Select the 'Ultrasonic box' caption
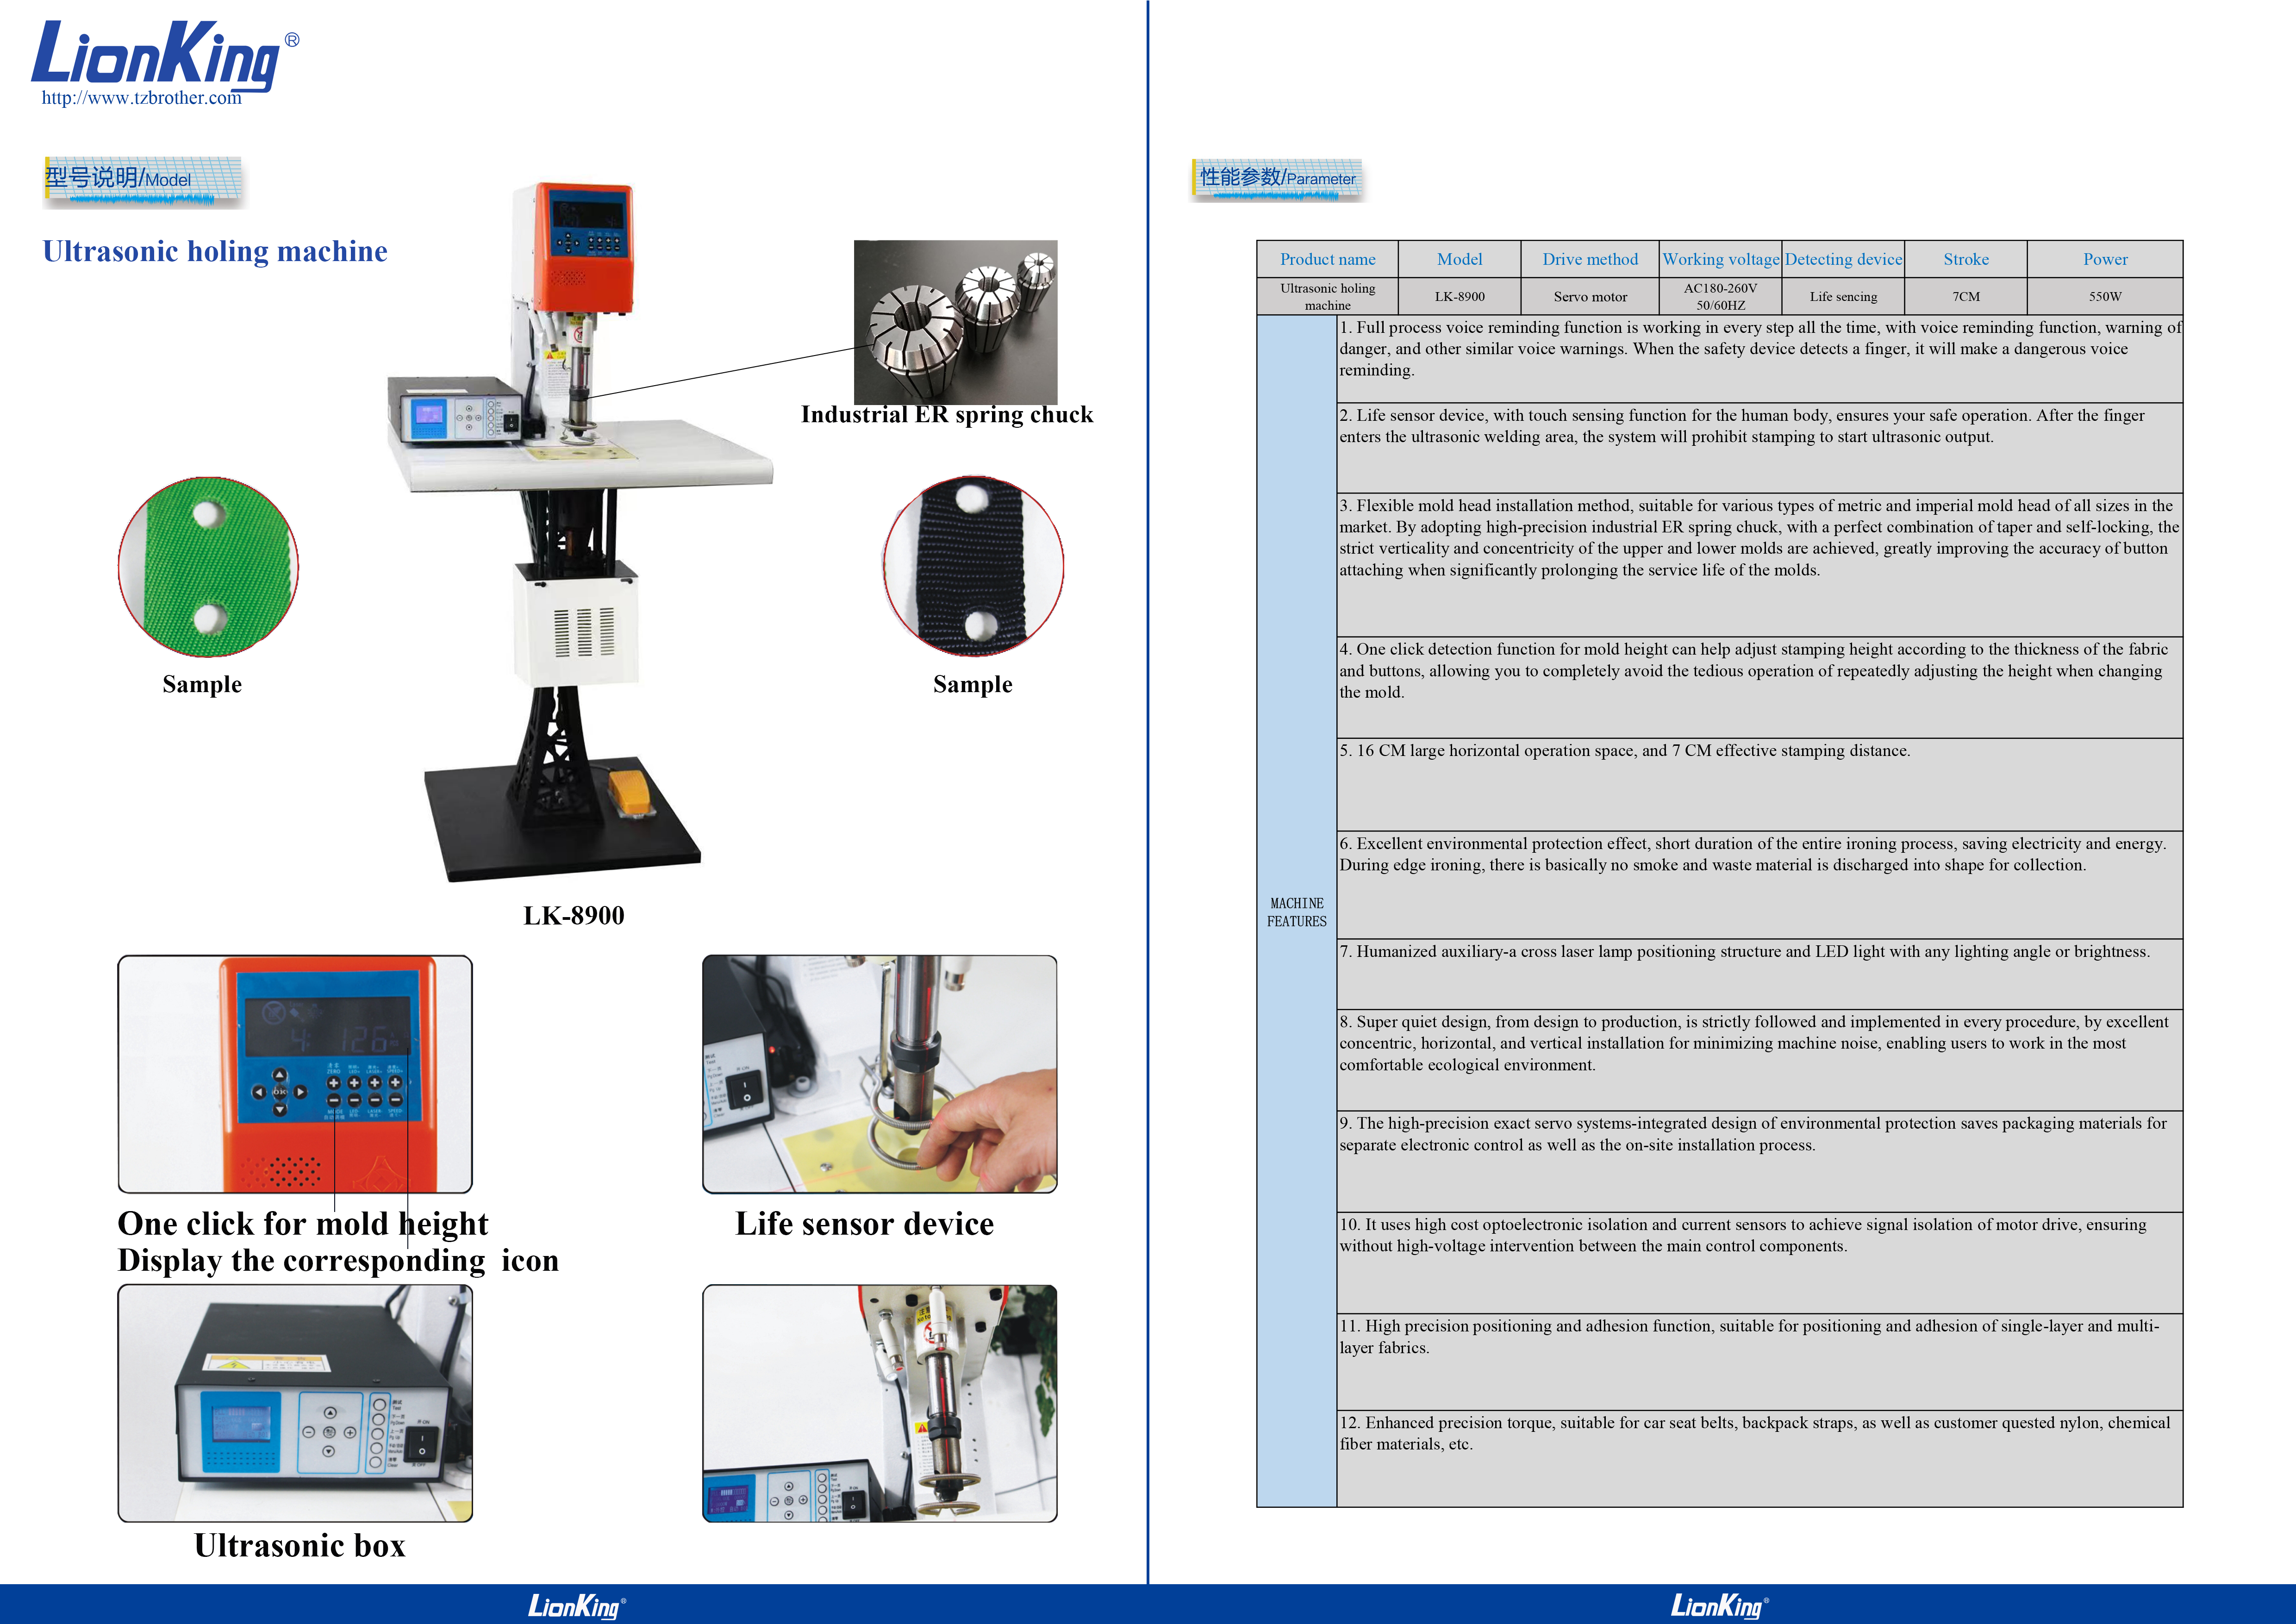 300,1546
